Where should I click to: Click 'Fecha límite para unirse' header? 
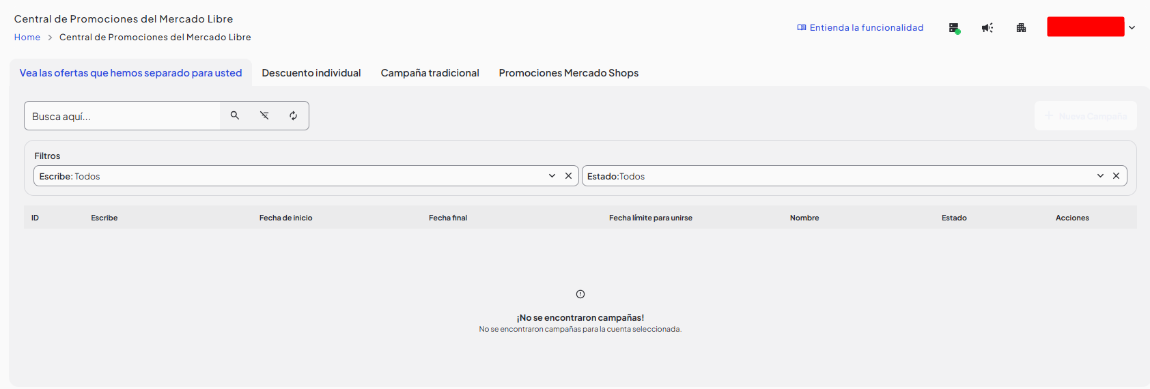coord(651,218)
